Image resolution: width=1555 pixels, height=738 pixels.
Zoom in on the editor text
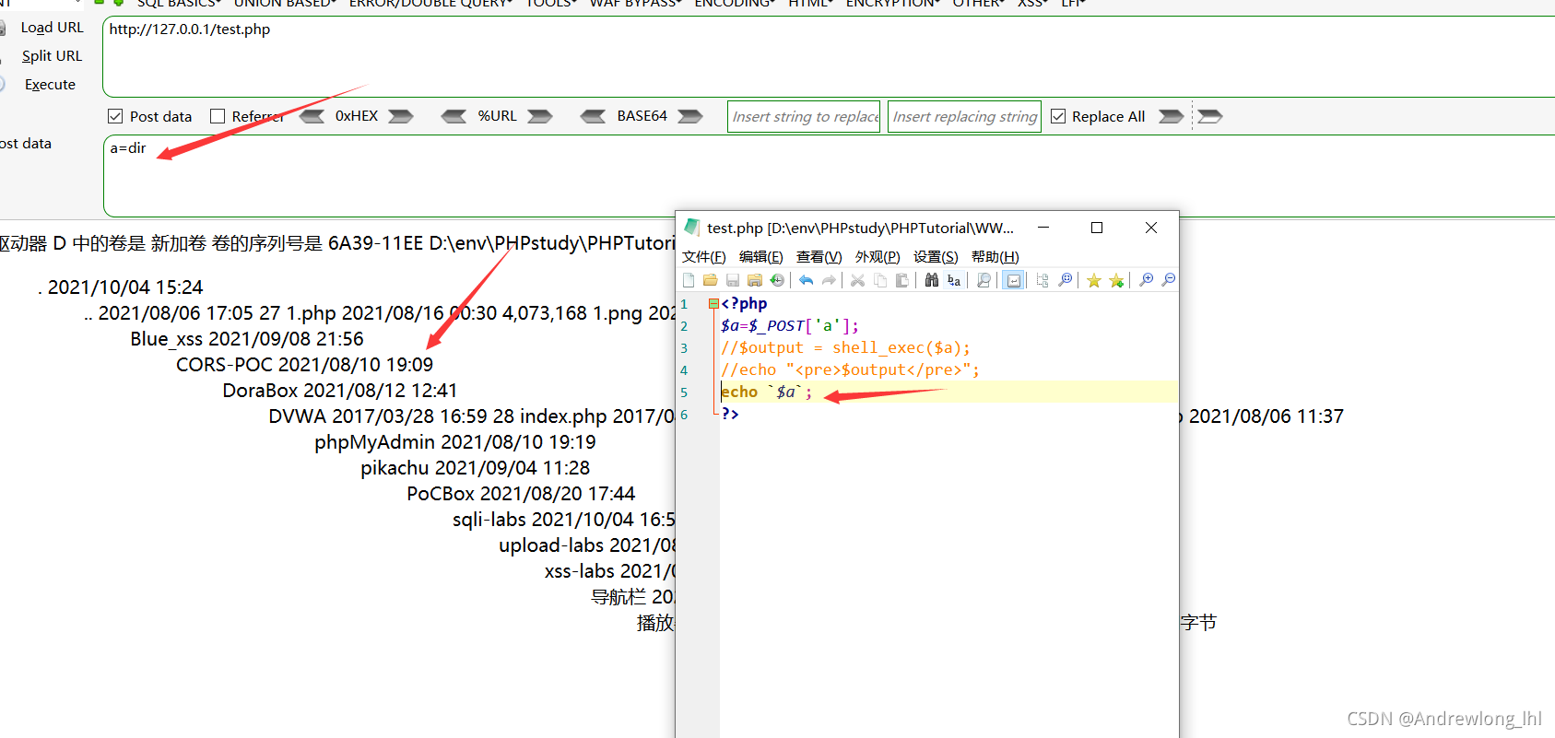click(1147, 280)
